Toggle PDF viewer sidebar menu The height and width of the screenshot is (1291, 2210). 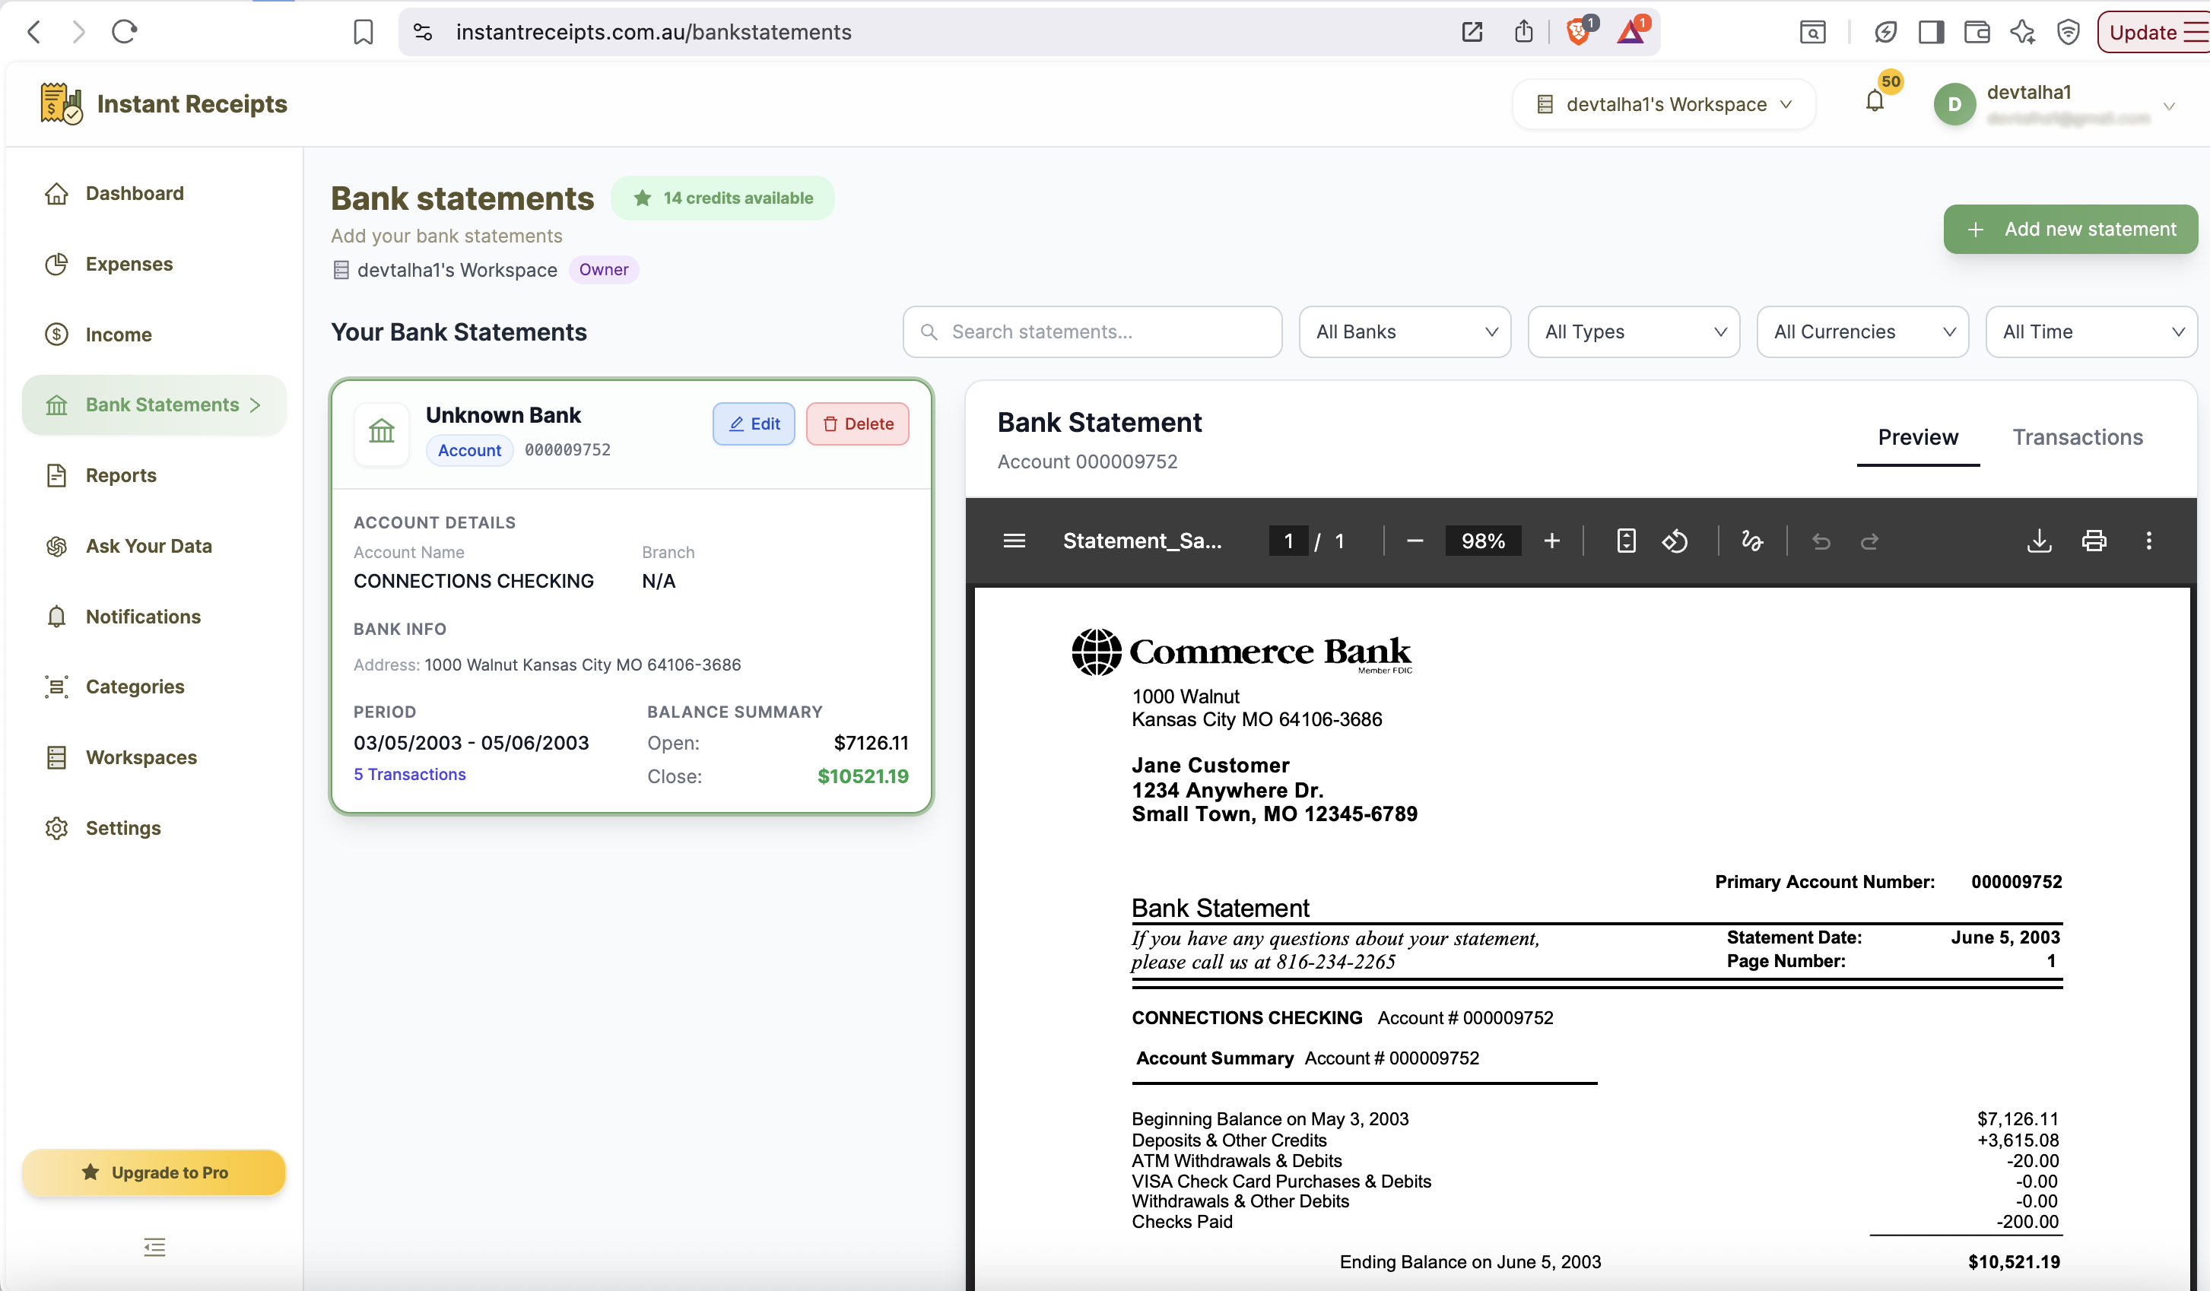click(x=1014, y=541)
